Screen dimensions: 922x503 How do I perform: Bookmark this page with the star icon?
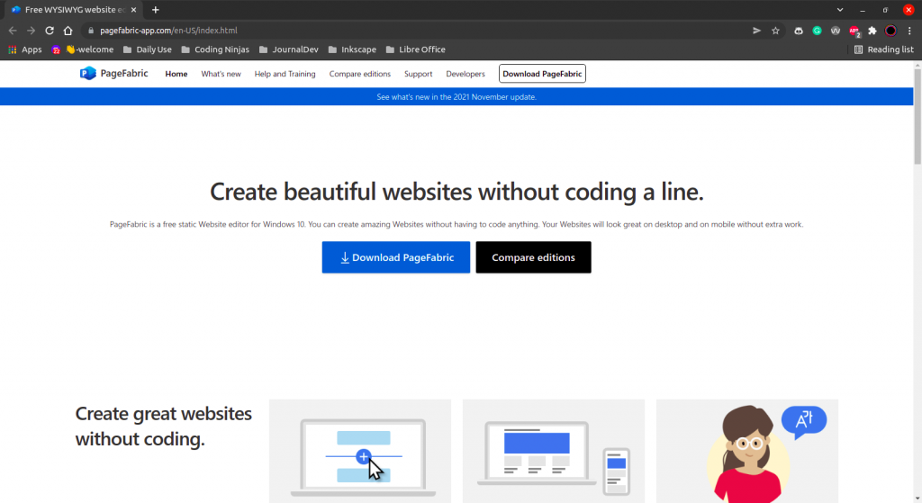pos(775,31)
